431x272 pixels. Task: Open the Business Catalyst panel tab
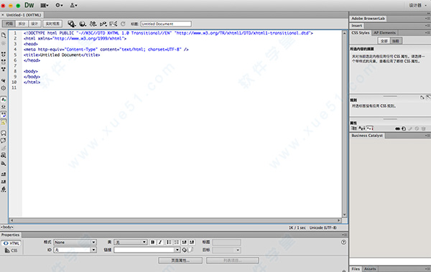point(367,136)
